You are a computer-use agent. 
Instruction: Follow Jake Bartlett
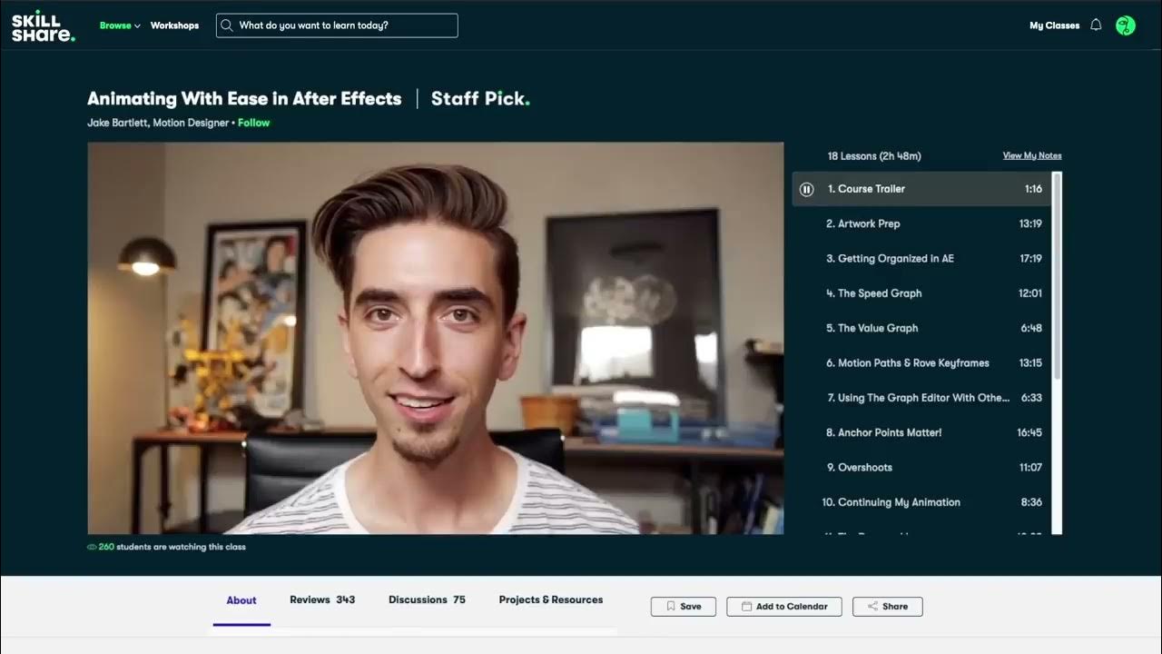click(x=253, y=123)
